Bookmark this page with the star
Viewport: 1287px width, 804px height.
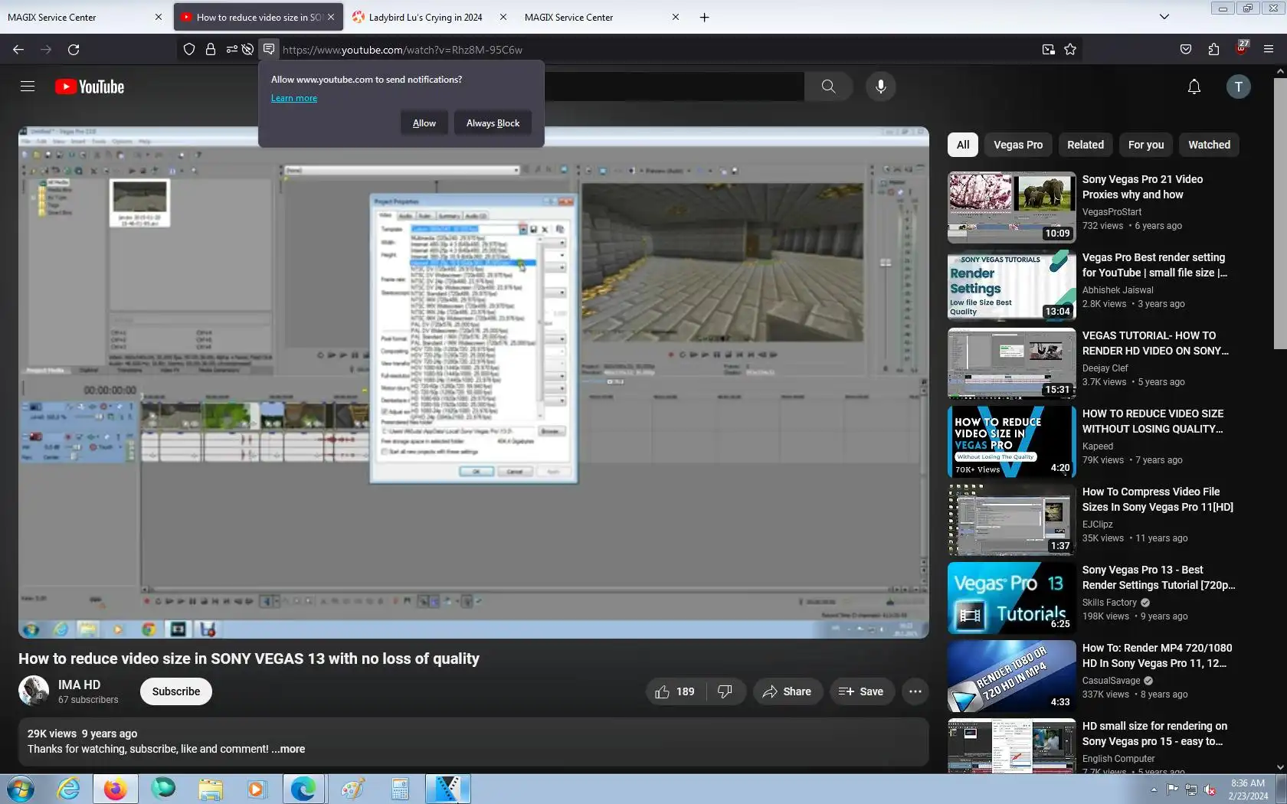[1070, 50]
